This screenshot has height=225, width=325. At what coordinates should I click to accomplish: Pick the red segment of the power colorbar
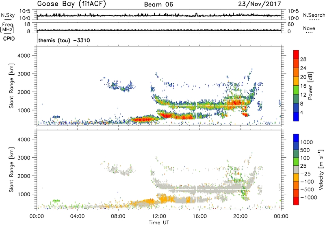click(296, 54)
